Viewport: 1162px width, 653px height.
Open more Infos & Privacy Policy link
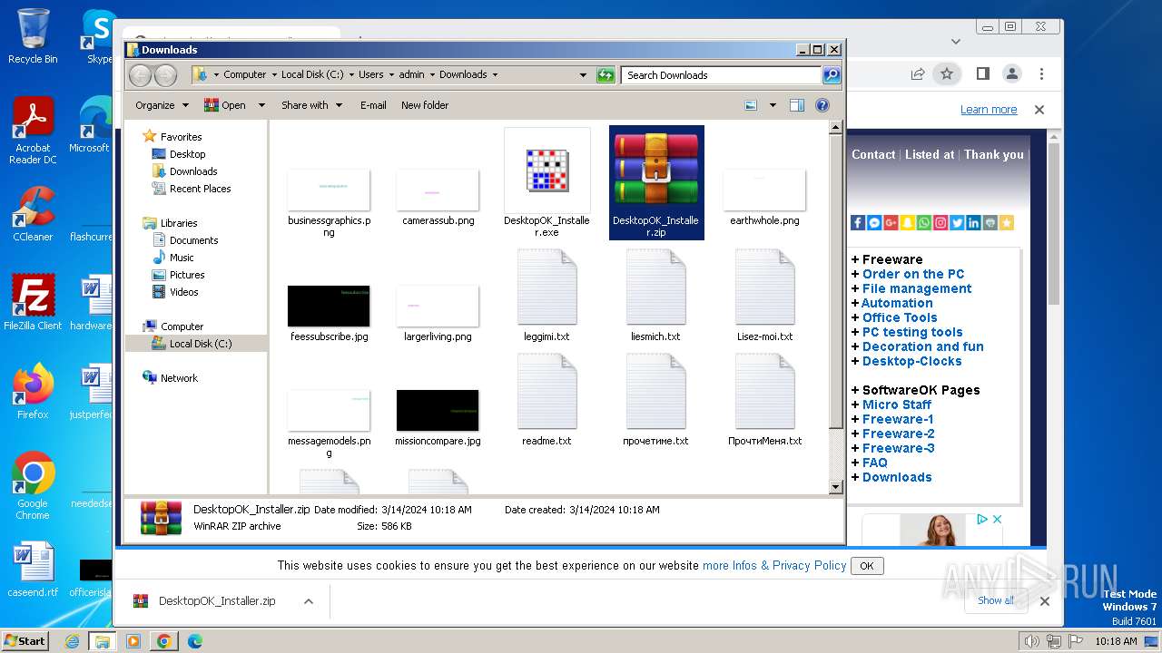(x=774, y=565)
